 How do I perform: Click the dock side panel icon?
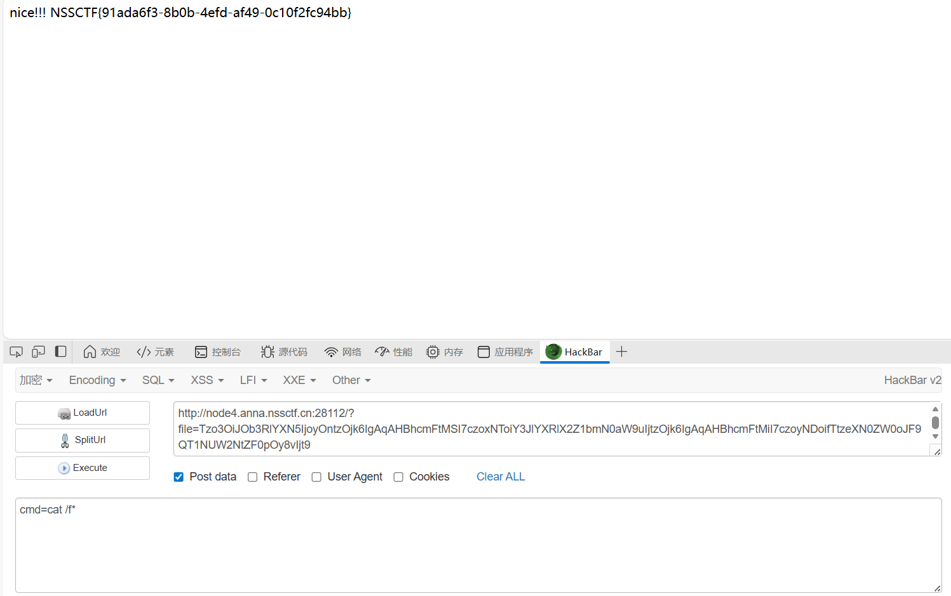click(x=61, y=352)
